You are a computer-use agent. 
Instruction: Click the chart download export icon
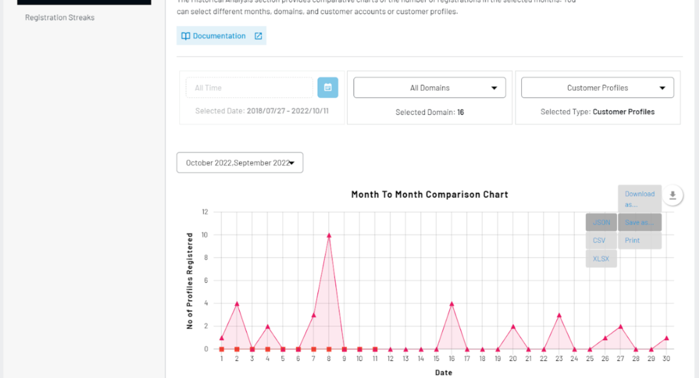[x=672, y=195]
